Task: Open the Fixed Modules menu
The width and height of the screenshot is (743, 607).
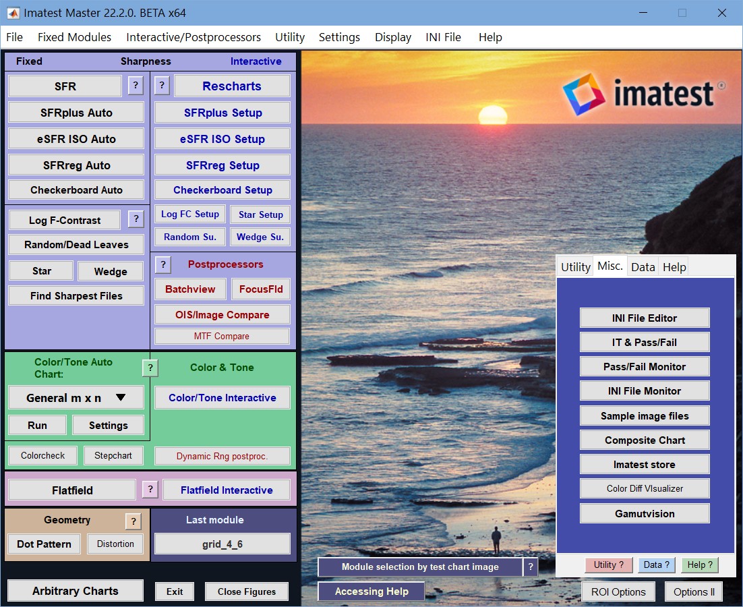Action: [74, 37]
